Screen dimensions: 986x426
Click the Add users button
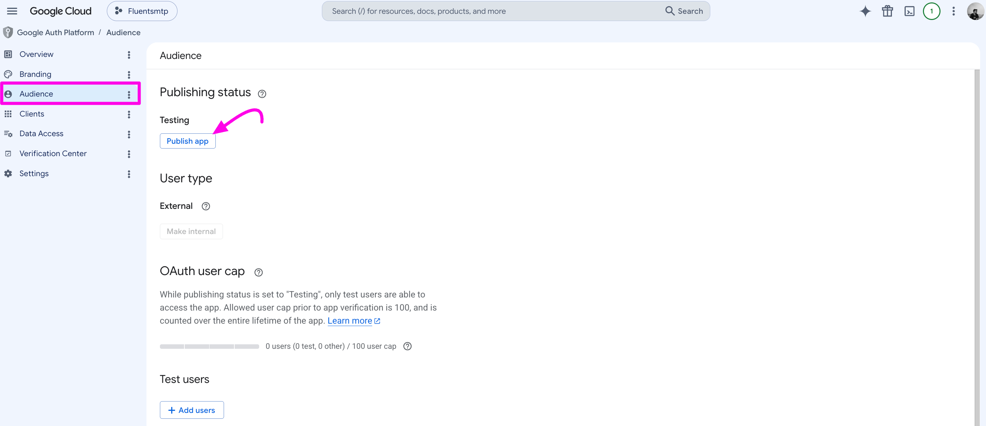[192, 410]
